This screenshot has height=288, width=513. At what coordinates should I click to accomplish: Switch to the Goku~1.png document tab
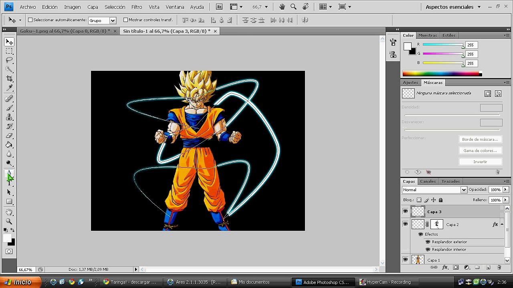[x=69, y=31]
